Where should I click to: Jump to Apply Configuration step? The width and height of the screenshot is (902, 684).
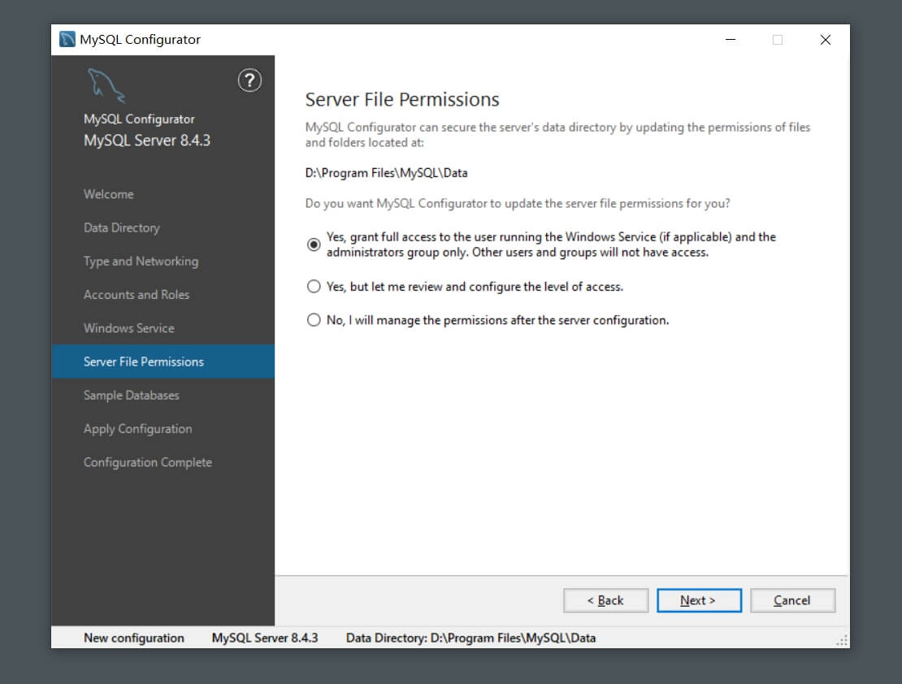click(x=137, y=429)
